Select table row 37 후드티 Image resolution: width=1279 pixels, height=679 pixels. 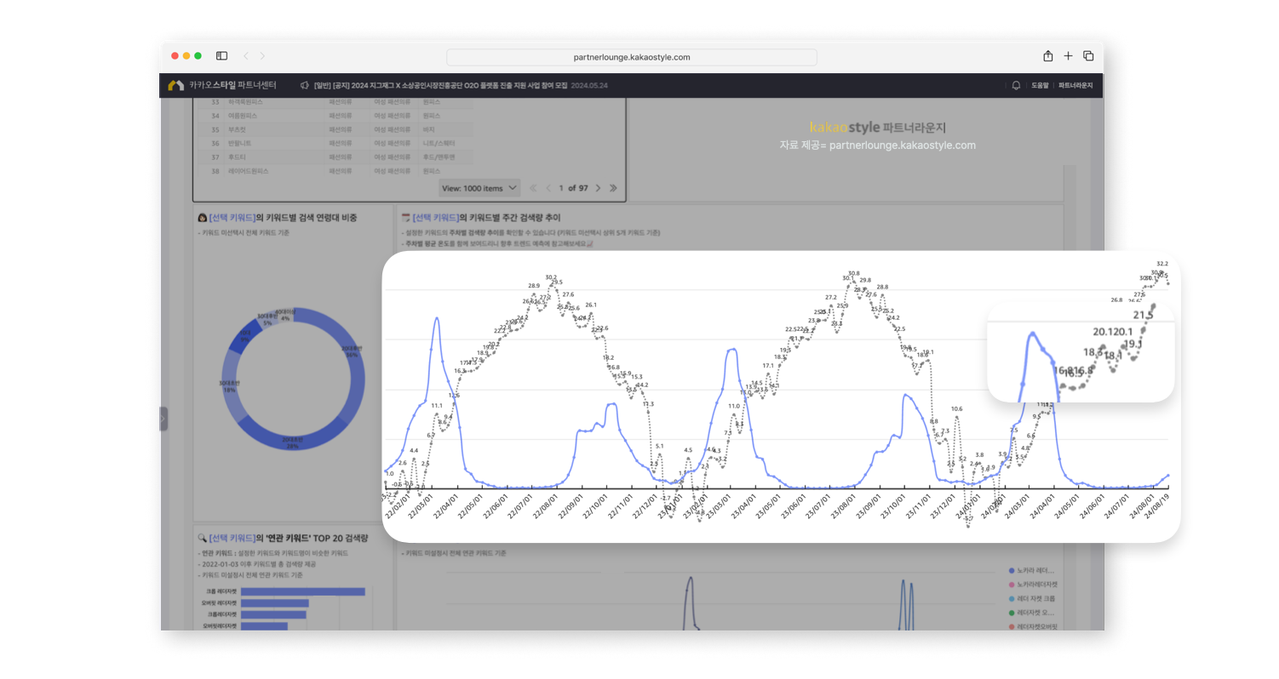pos(335,157)
